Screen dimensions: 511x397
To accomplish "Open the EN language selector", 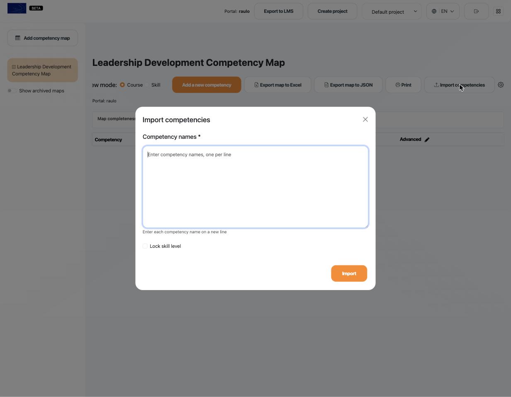I will pos(443,11).
